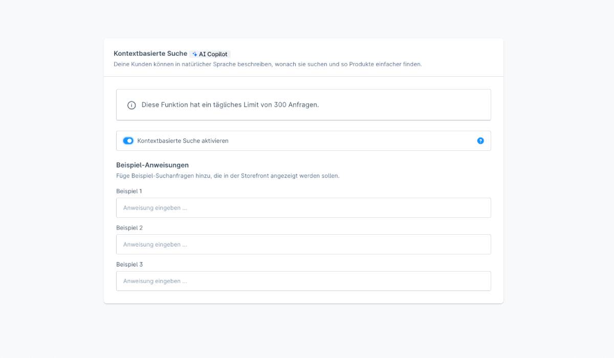This screenshot has width=614, height=358.
Task: Click the Beispiel 1 label
Action: click(x=129, y=191)
